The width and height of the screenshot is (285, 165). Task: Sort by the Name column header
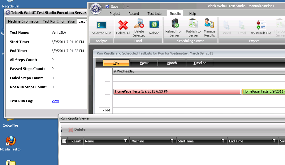(x=89, y=141)
